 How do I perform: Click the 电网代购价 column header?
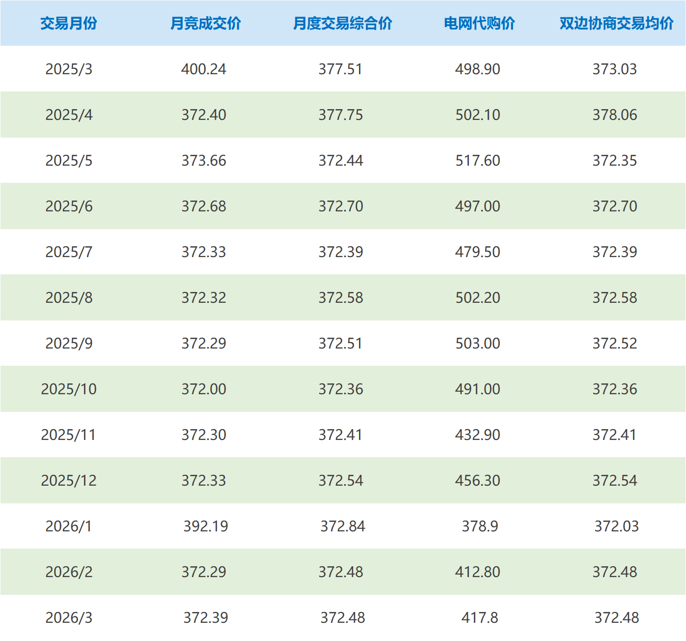click(x=479, y=23)
